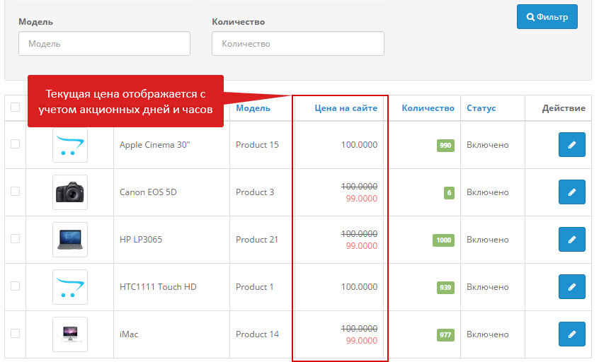Select the Canon EOS 5D row checkbox
This screenshot has height=362, width=599.
point(16,192)
